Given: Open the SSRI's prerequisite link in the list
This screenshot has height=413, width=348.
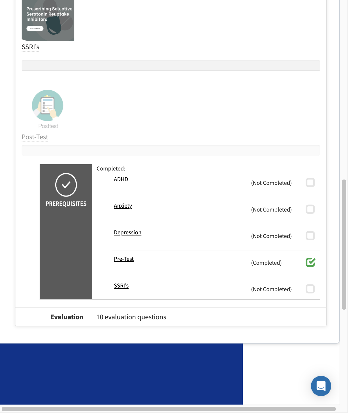Looking at the screenshot, I should (x=121, y=286).
